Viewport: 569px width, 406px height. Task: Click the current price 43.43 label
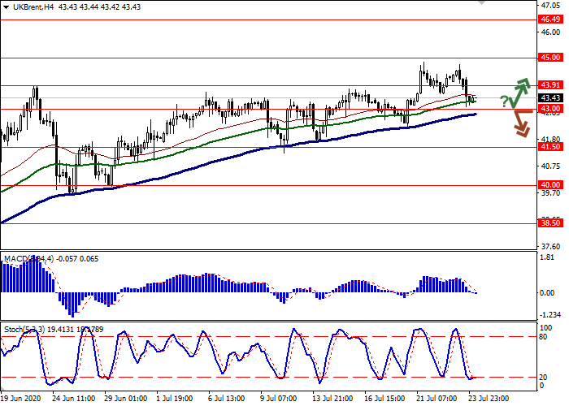click(x=550, y=97)
